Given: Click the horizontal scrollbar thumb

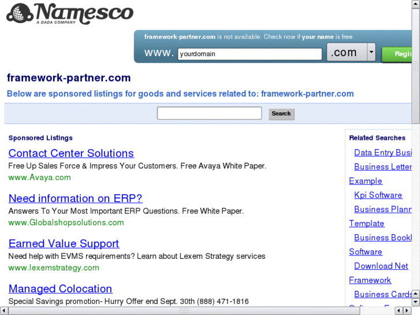Looking at the screenshot, I should [184, 311].
